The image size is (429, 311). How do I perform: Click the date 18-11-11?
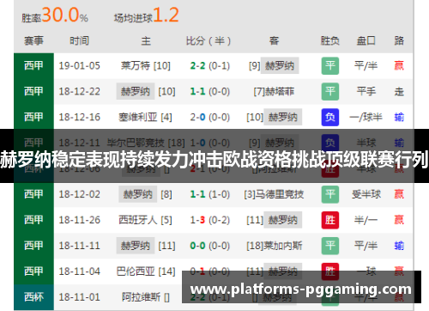80,246
